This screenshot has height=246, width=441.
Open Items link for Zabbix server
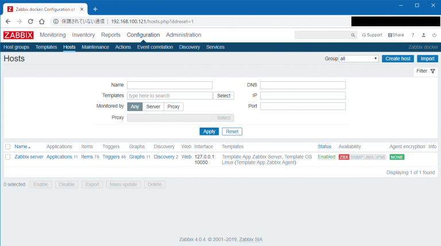tap(87, 157)
